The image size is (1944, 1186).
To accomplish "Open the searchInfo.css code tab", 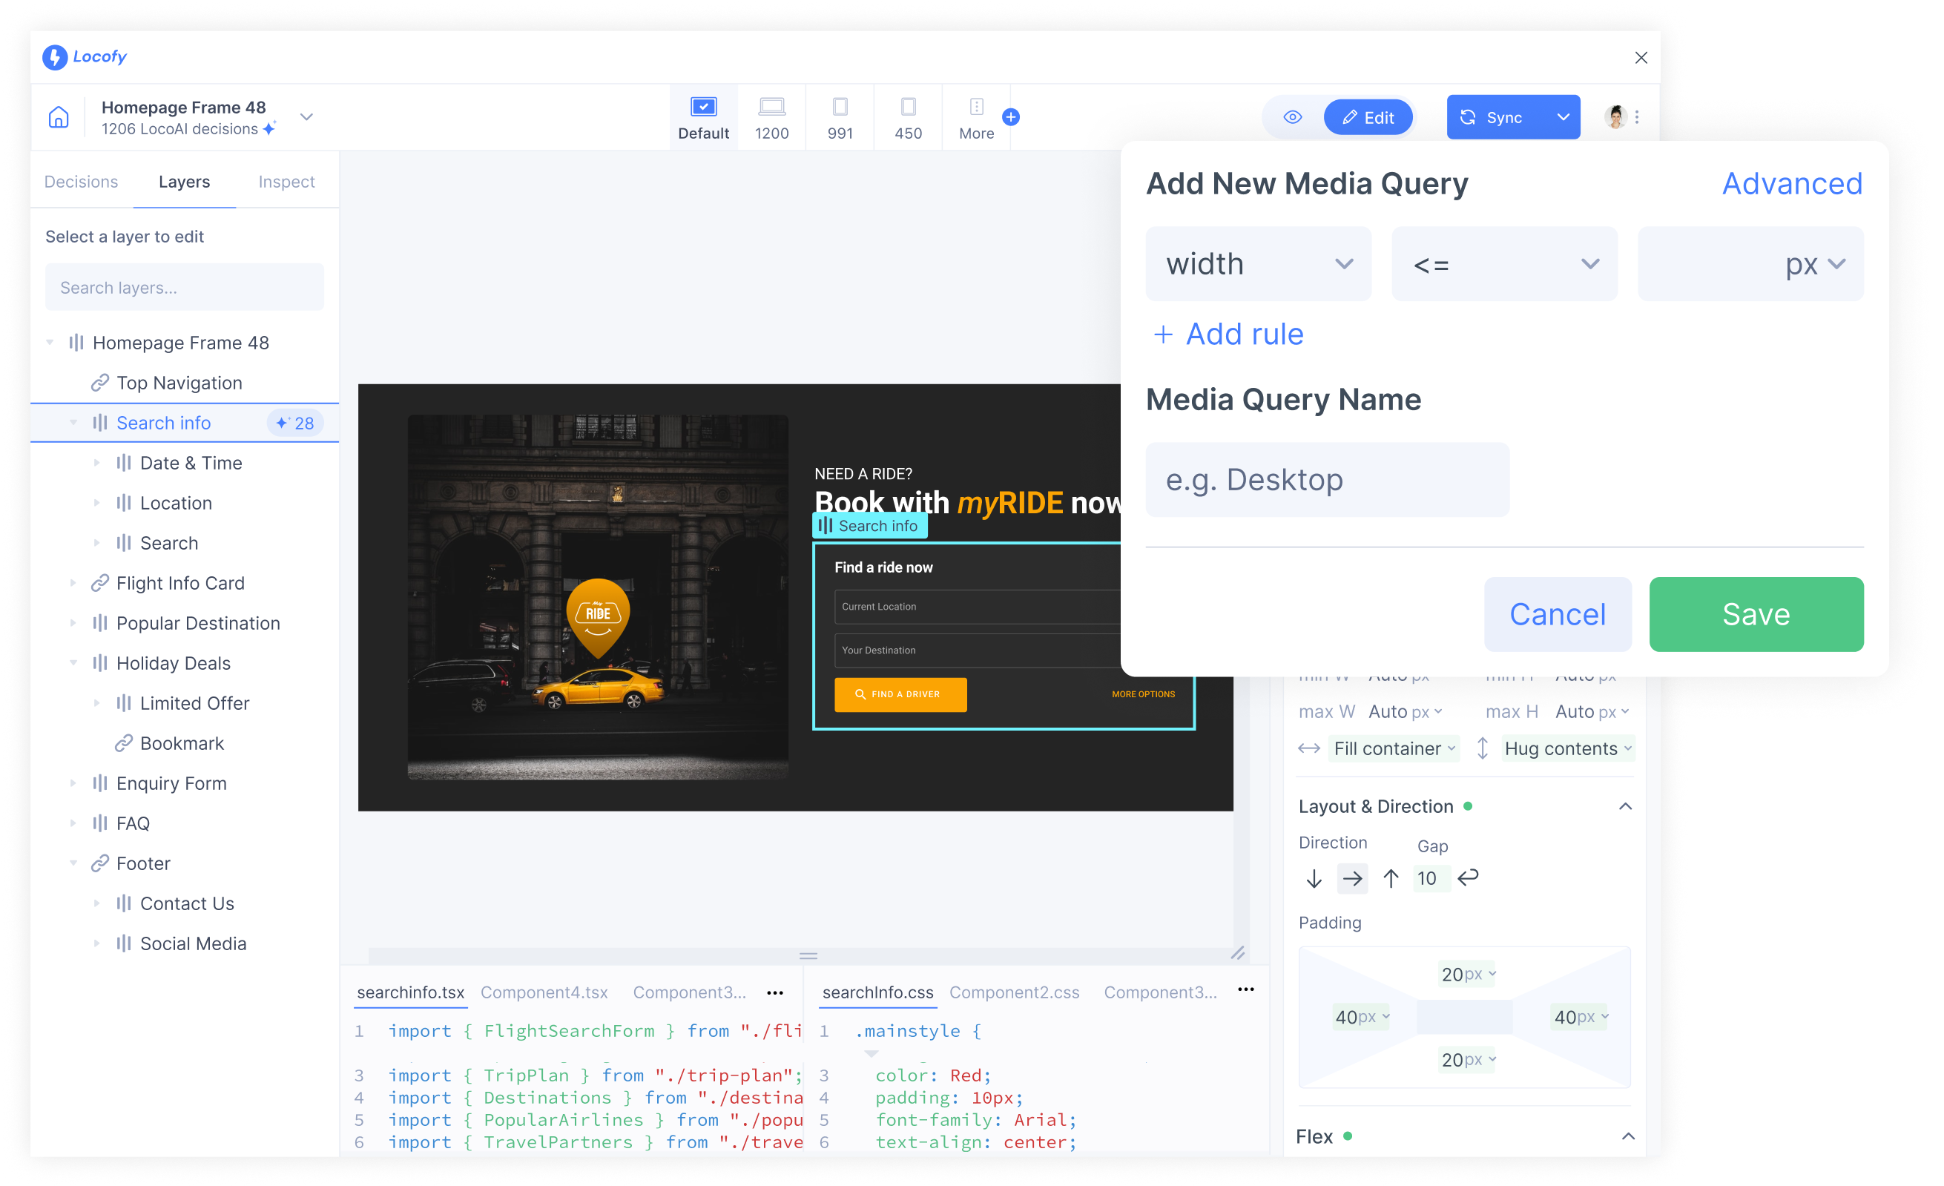I will pos(877,992).
